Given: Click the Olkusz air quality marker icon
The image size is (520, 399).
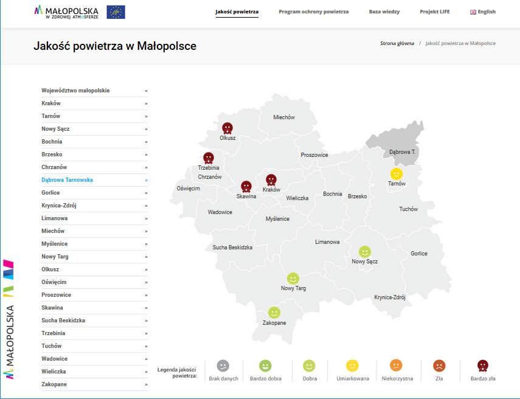Looking at the screenshot, I should tap(227, 128).
